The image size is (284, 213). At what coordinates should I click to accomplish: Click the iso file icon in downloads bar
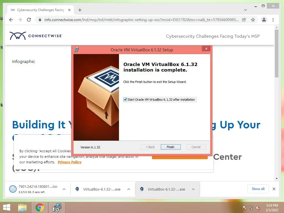[13, 189]
